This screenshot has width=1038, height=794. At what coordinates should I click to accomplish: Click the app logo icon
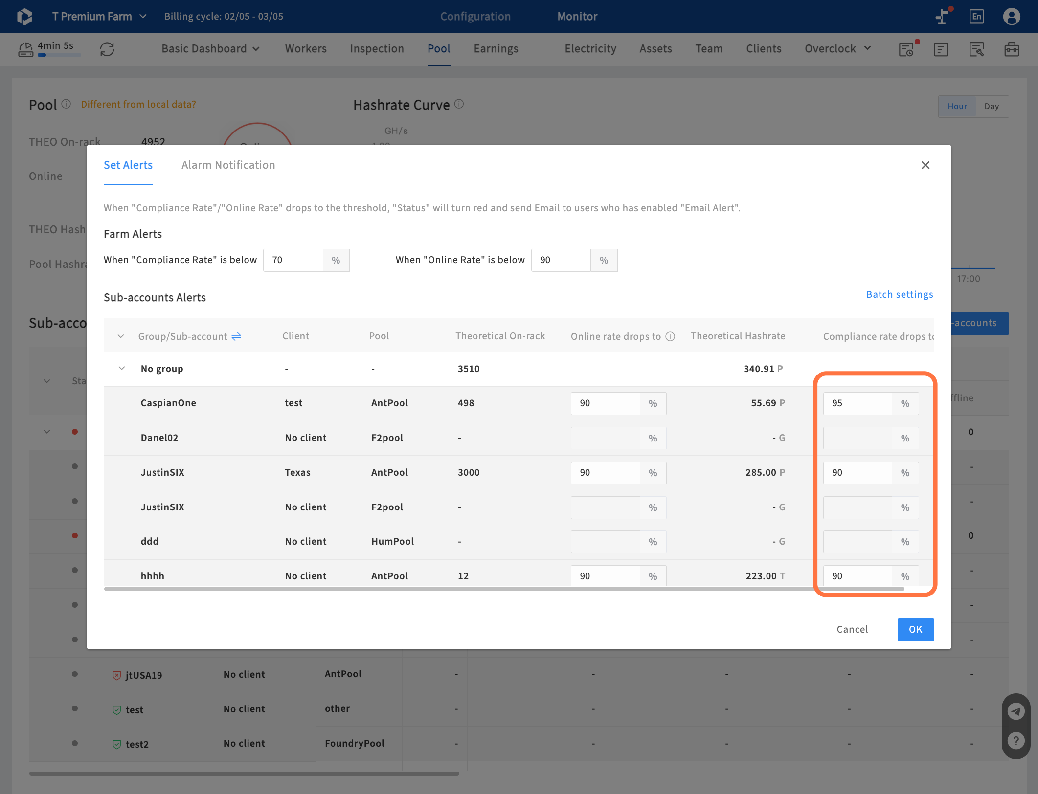pyautogui.click(x=24, y=17)
